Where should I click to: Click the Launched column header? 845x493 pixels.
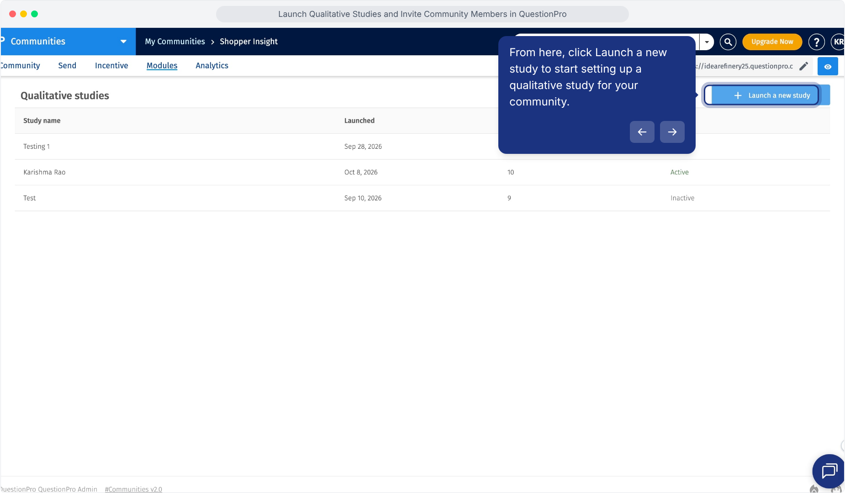[359, 121]
